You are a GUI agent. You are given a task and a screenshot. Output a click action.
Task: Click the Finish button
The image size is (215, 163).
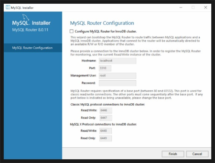click(173, 154)
